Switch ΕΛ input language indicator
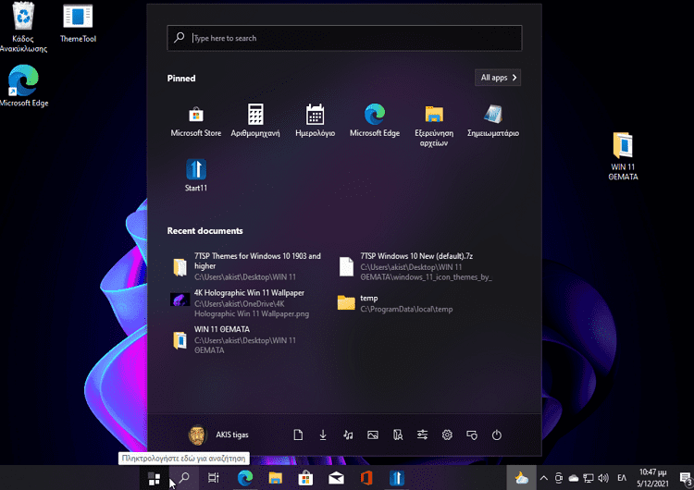 [x=622, y=478]
